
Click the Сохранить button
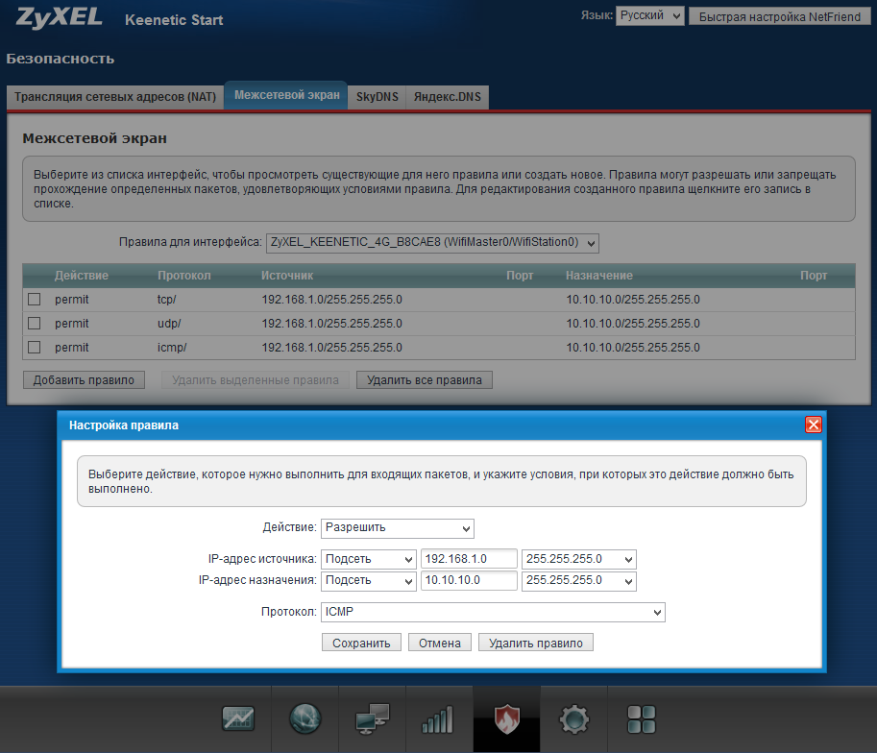point(361,644)
